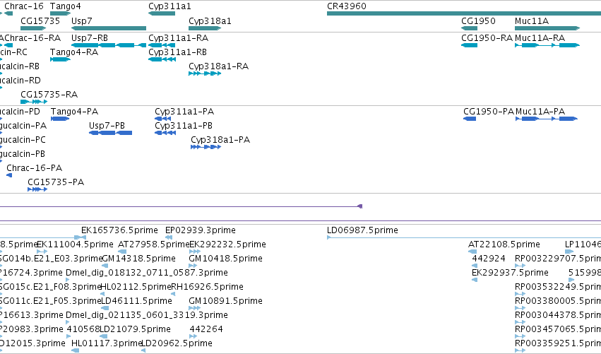Viewport: 601px width, 354px height.
Task: Click the EK292937.5prime EST label
Action: (x=510, y=273)
